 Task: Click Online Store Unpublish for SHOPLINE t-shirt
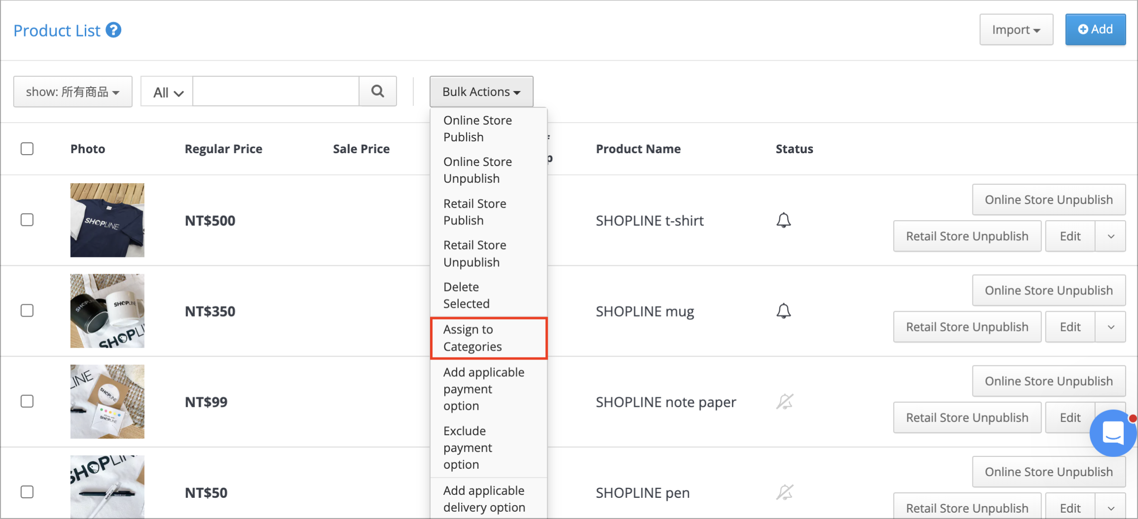click(x=1049, y=199)
